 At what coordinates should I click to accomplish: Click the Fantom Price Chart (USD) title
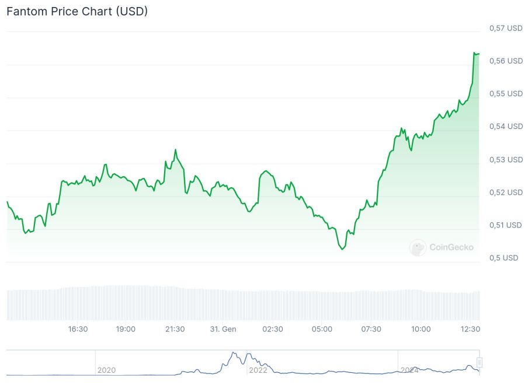(x=77, y=12)
